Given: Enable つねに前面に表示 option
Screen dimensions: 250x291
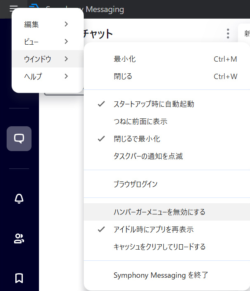Looking at the screenshot, I should pos(167,121).
